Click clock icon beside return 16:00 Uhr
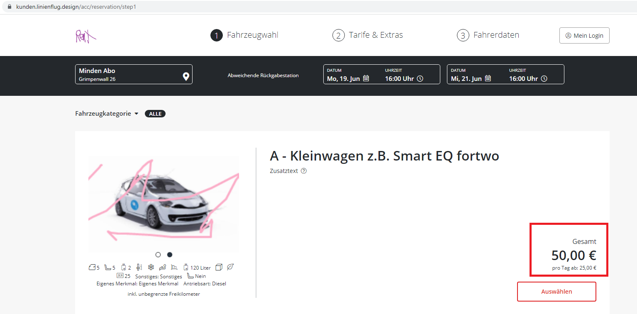Screen dimensions: 637x314 (544, 78)
